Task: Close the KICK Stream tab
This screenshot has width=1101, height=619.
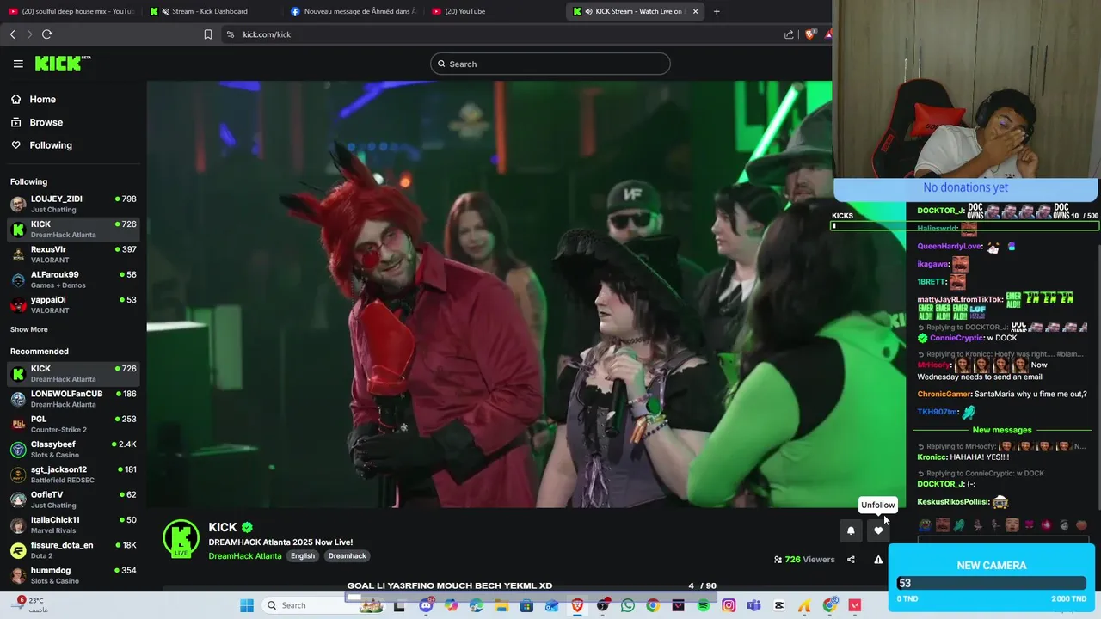Action: pos(696,11)
